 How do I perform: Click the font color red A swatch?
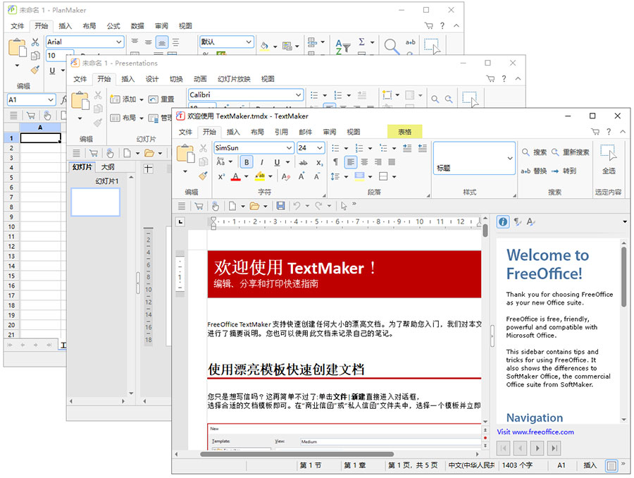pos(236,176)
